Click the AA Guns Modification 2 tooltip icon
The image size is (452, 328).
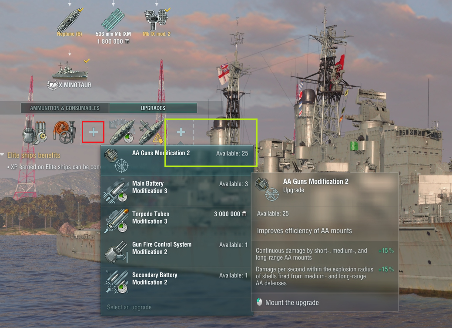(x=267, y=189)
